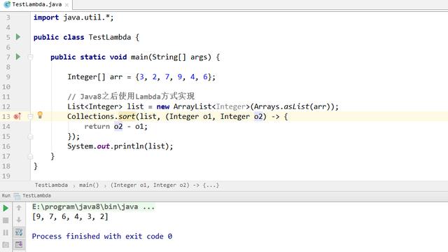Click the E:\program\java8\bin\java command line
This screenshot has height=252, width=448.
[93, 207]
